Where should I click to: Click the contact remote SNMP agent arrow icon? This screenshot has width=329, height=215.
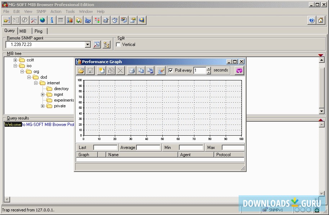point(96,45)
